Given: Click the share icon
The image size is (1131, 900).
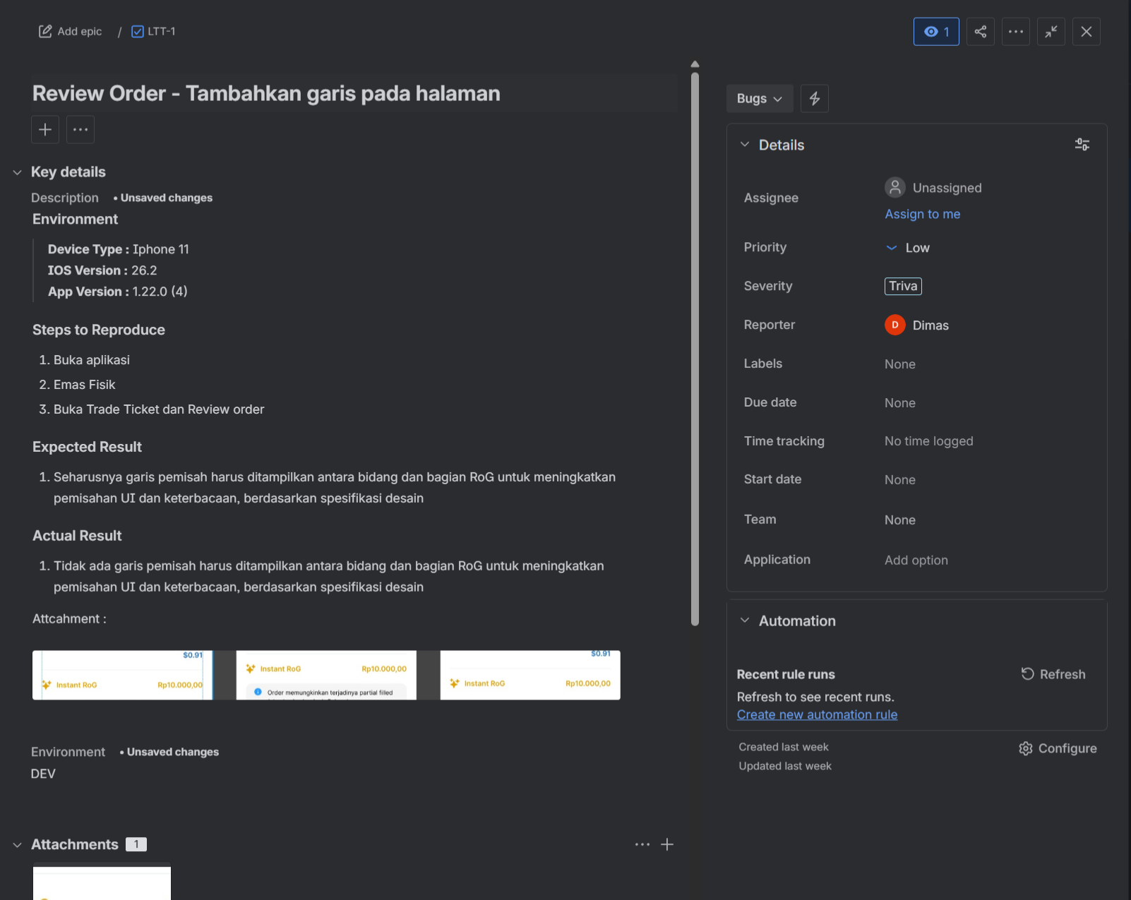Looking at the screenshot, I should point(981,31).
